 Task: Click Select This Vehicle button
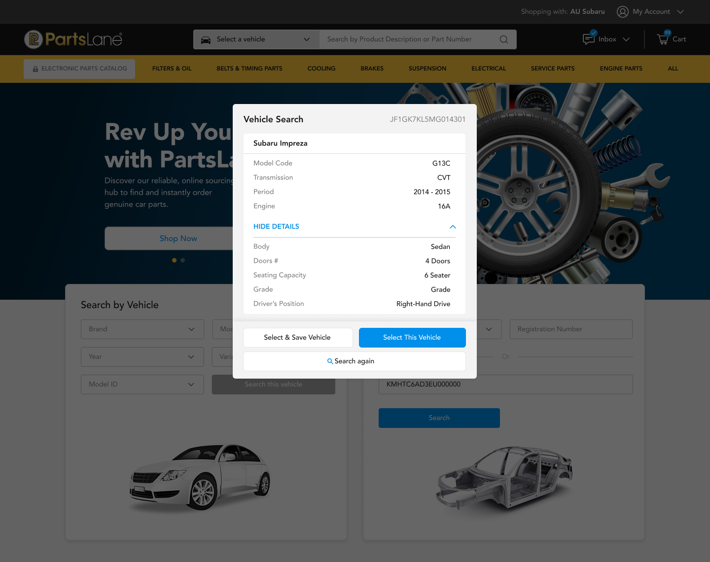(412, 338)
